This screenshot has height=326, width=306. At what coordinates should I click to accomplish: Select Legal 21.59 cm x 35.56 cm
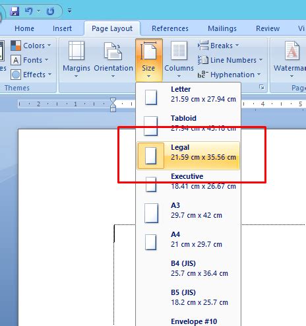point(189,156)
